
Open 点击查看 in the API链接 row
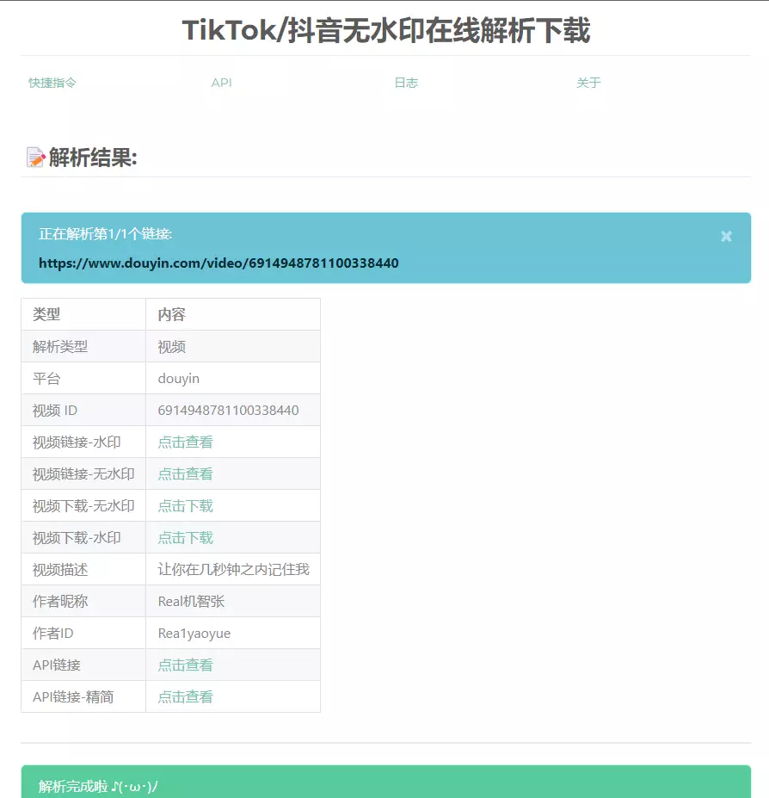click(x=185, y=665)
